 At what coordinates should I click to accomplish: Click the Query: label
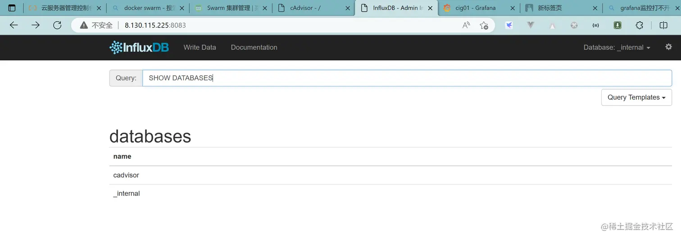click(126, 78)
